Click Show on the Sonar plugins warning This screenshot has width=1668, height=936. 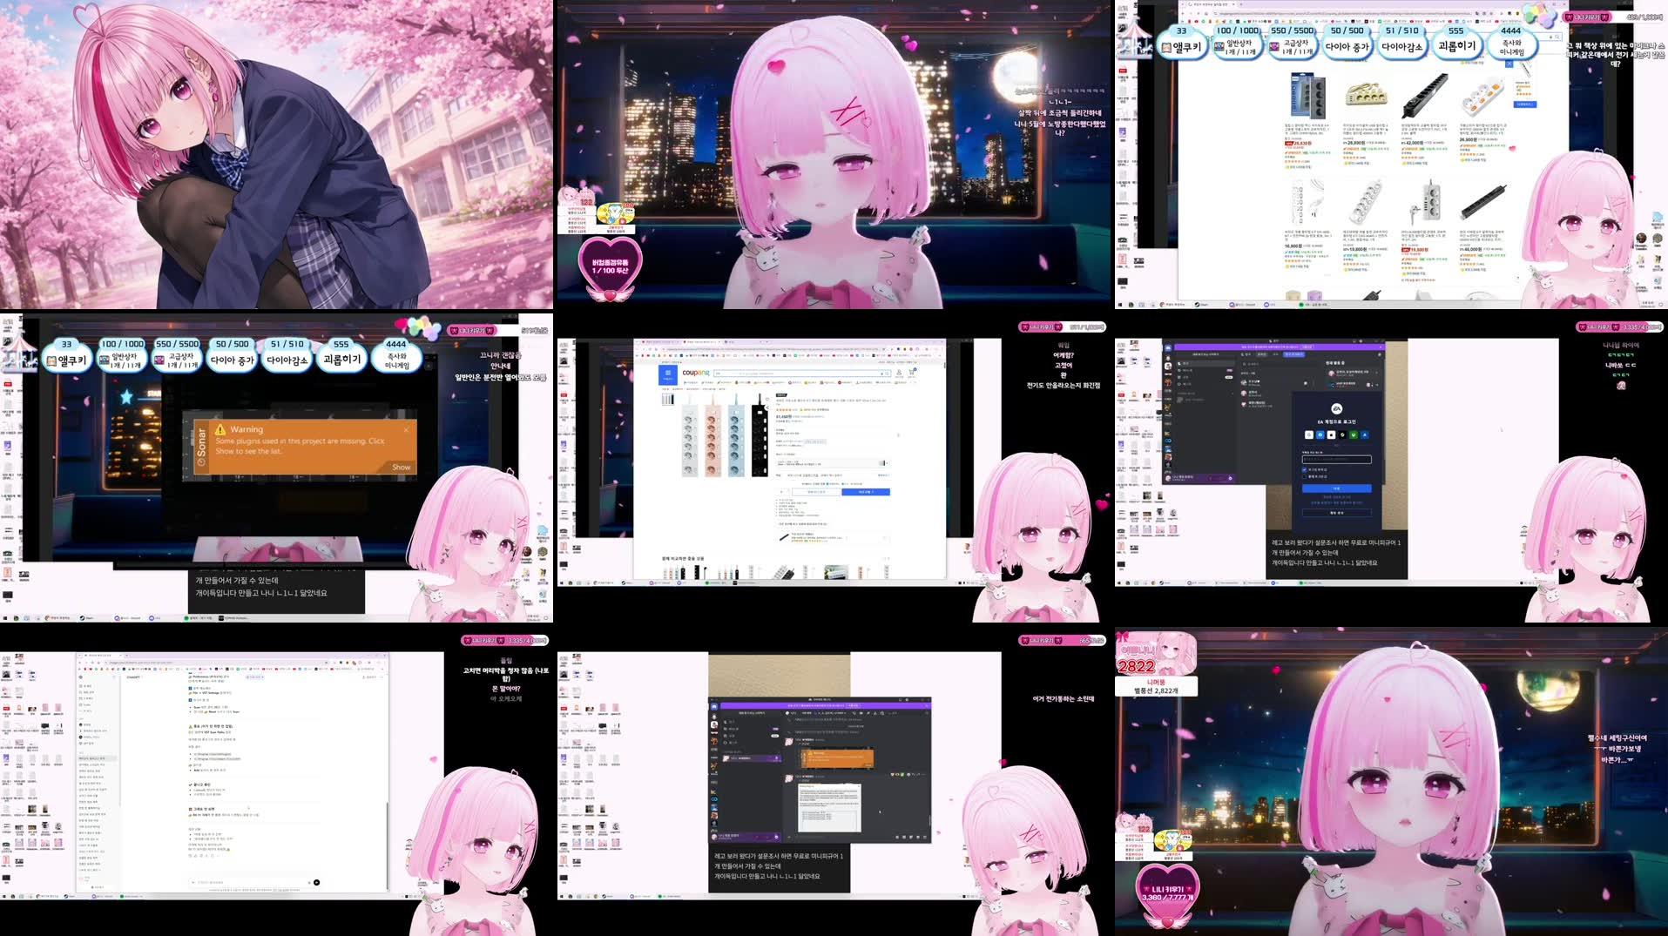400,467
